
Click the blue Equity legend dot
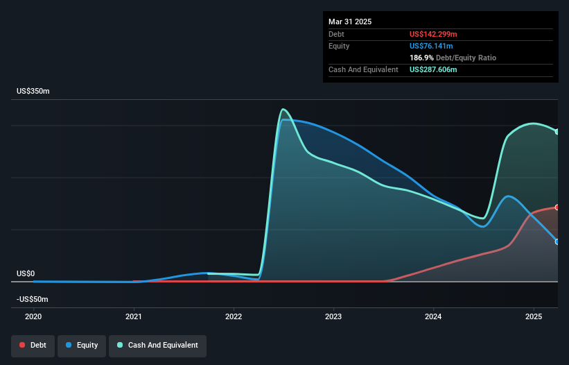69,345
